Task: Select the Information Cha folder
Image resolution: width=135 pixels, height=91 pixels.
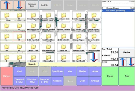Action: pyautogui.click(x=33, y=26)
